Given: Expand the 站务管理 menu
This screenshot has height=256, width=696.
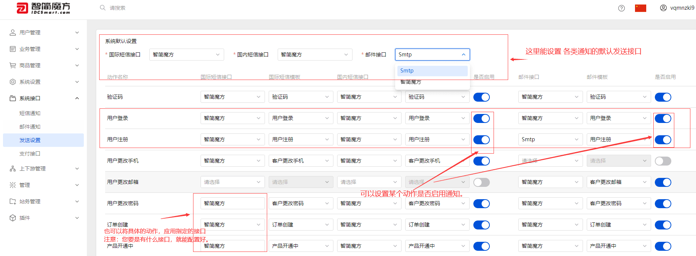Looking at the screenshot, I should (x=77, y=201).
